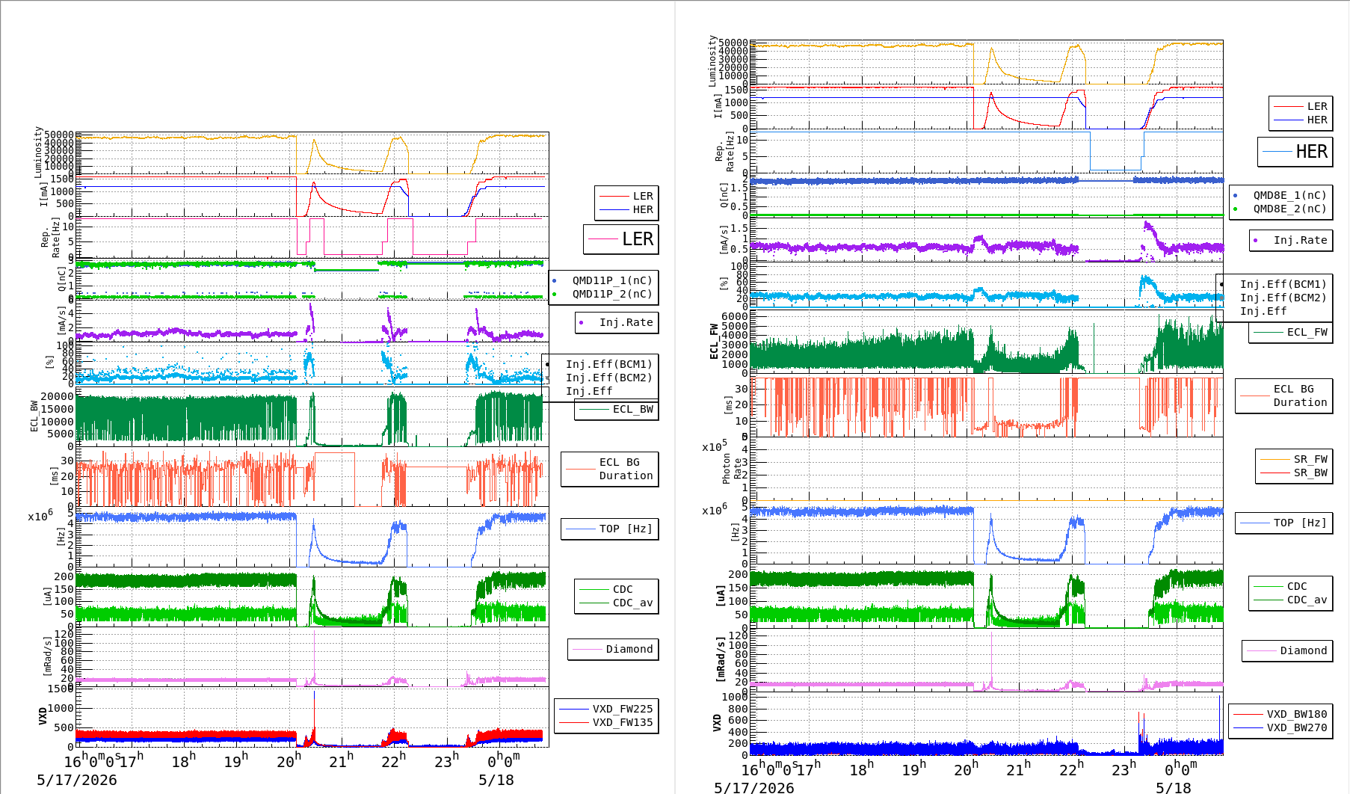Image resolution: width=1350 pixels, height=794 pixels.
Task: Click Inj.Eff(BCM2) legend in the HER plot
Action: pyautogui.click(x=1283, y=298)
